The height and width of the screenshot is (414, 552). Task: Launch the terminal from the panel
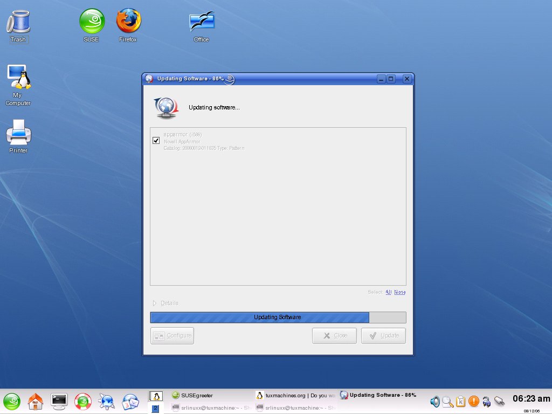(59, 402)
